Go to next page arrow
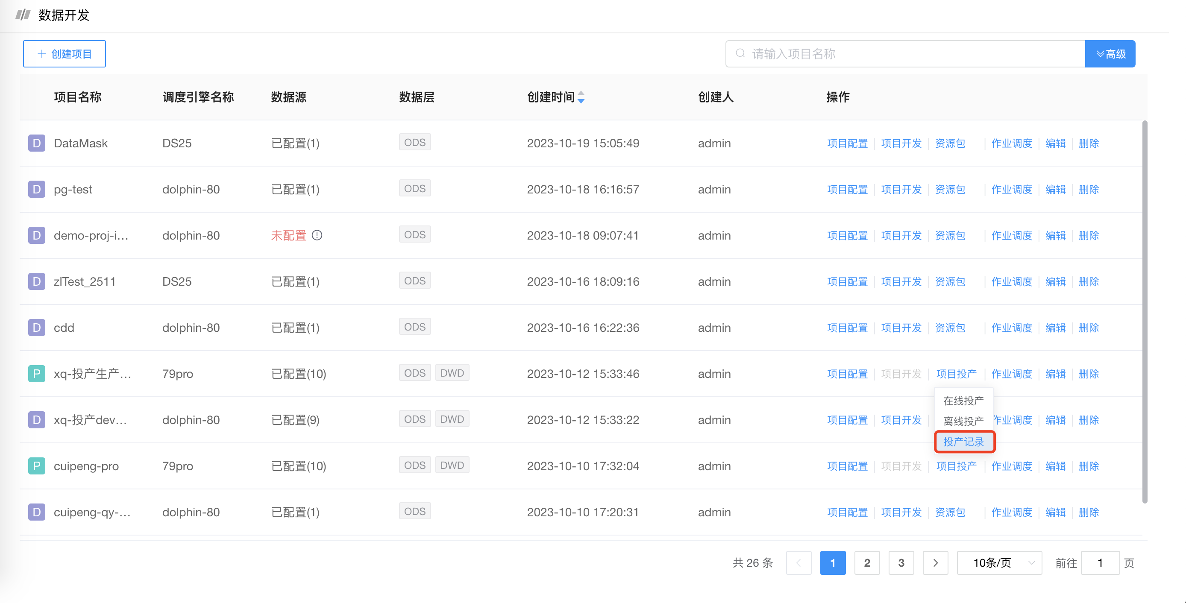This screenshot has height=603, width=1186. 935,562
